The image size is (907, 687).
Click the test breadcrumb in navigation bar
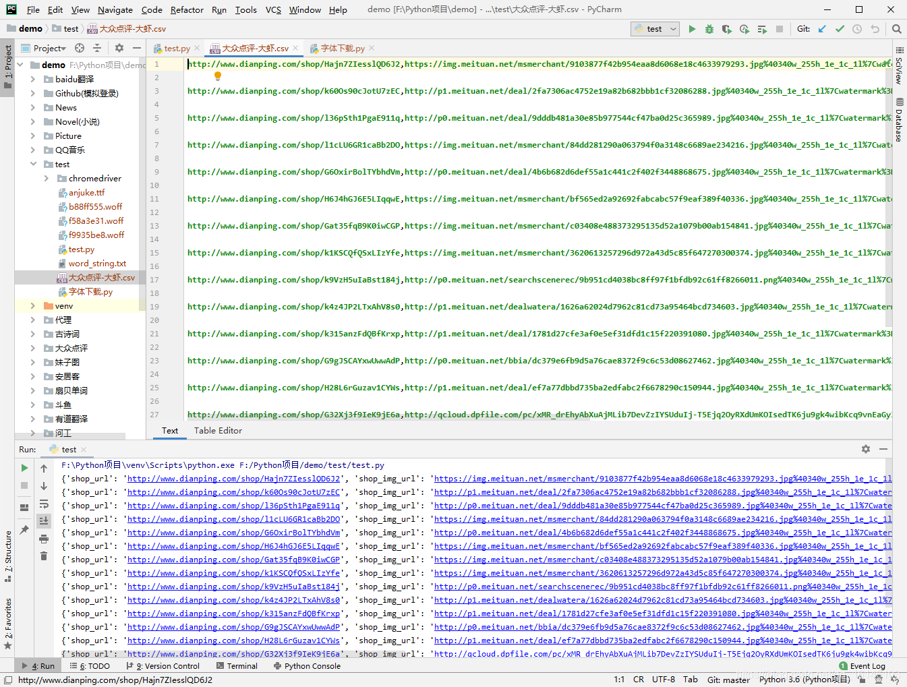(x=65, y=29)
